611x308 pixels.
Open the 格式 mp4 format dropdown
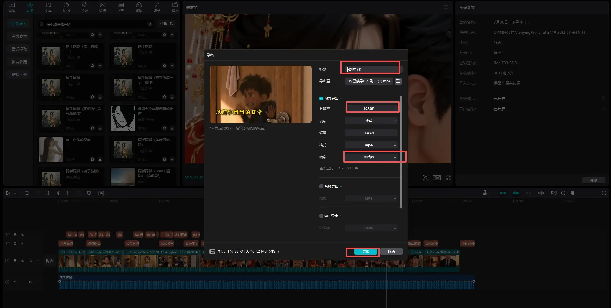coord(372,145)
